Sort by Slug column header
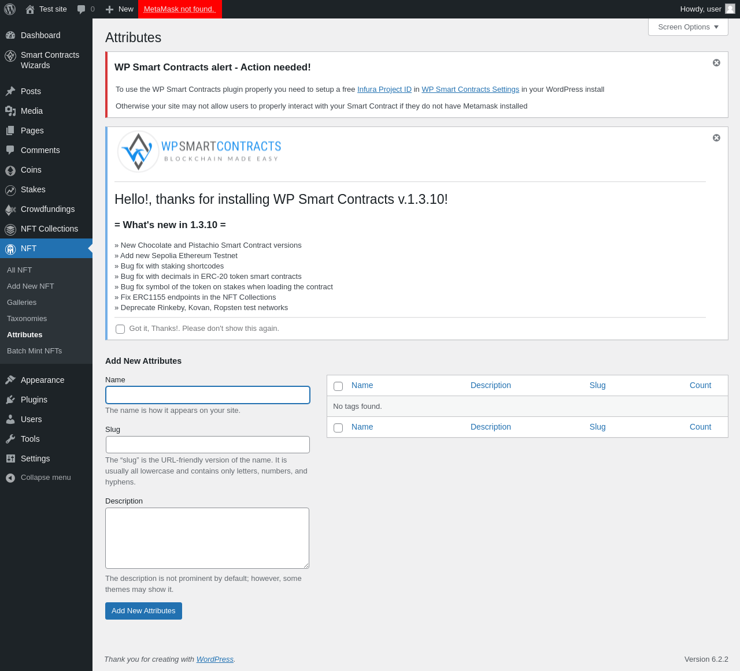Screen dimensions: 740x671 pyautogui.click(x=598, y=385)
